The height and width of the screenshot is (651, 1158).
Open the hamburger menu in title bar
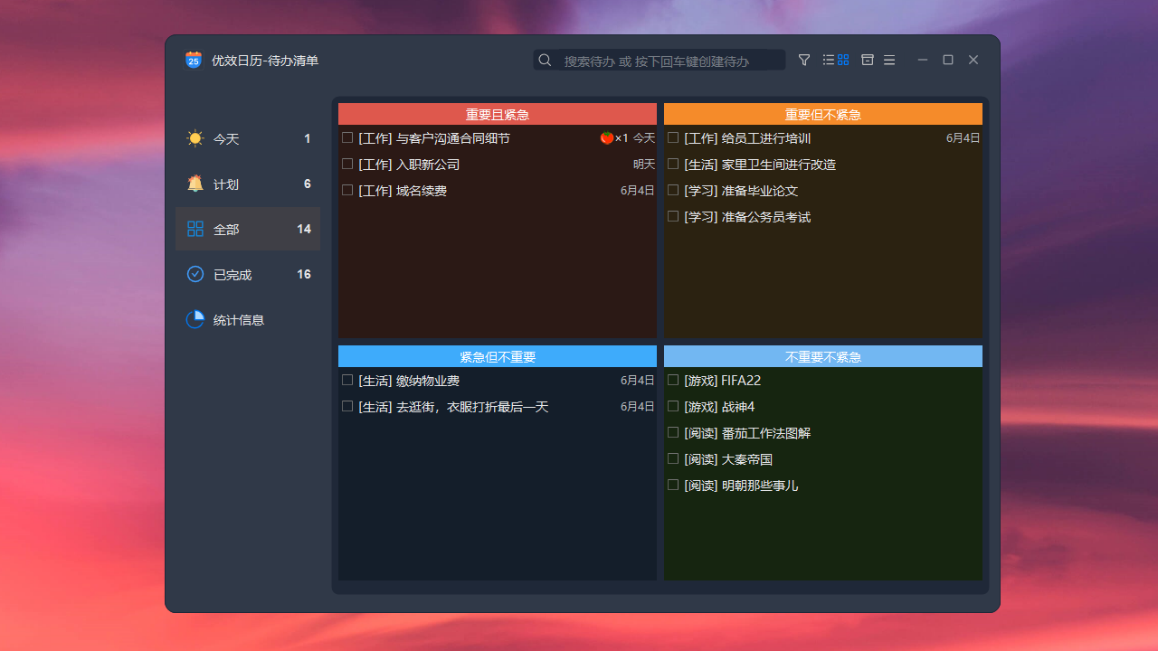point(889,60)
